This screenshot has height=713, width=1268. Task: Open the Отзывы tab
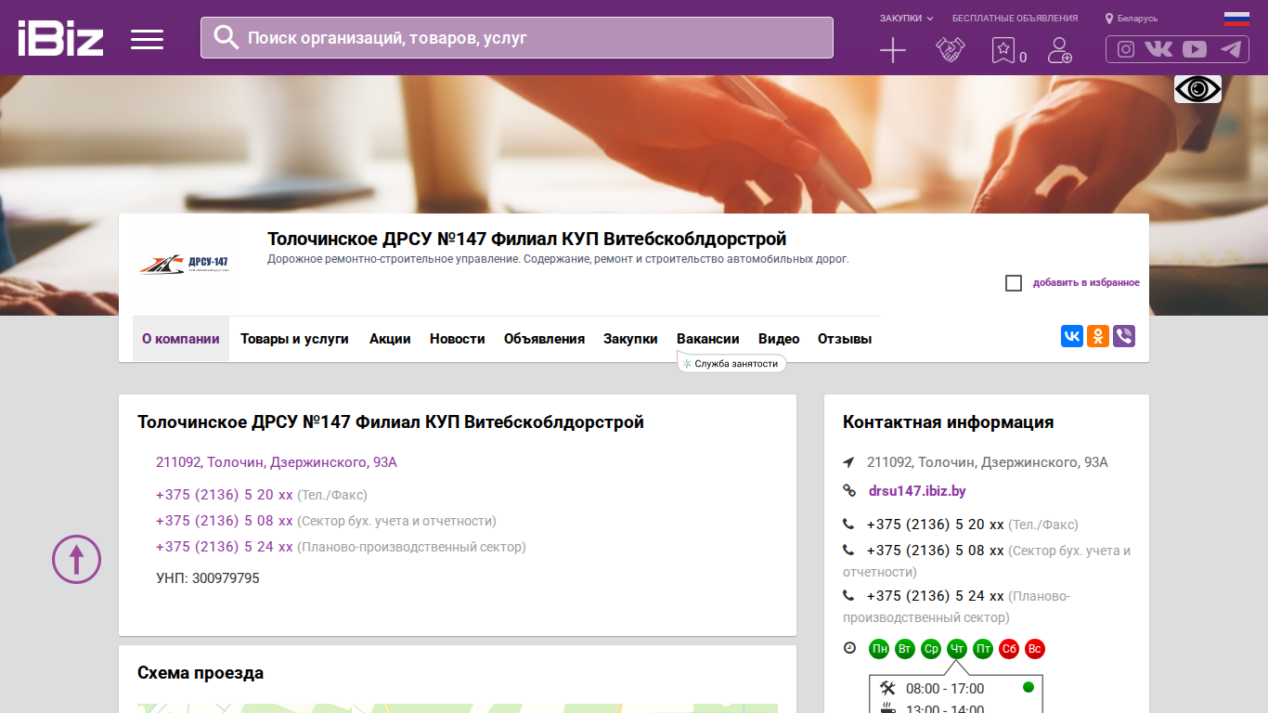[x=845, y=339]
